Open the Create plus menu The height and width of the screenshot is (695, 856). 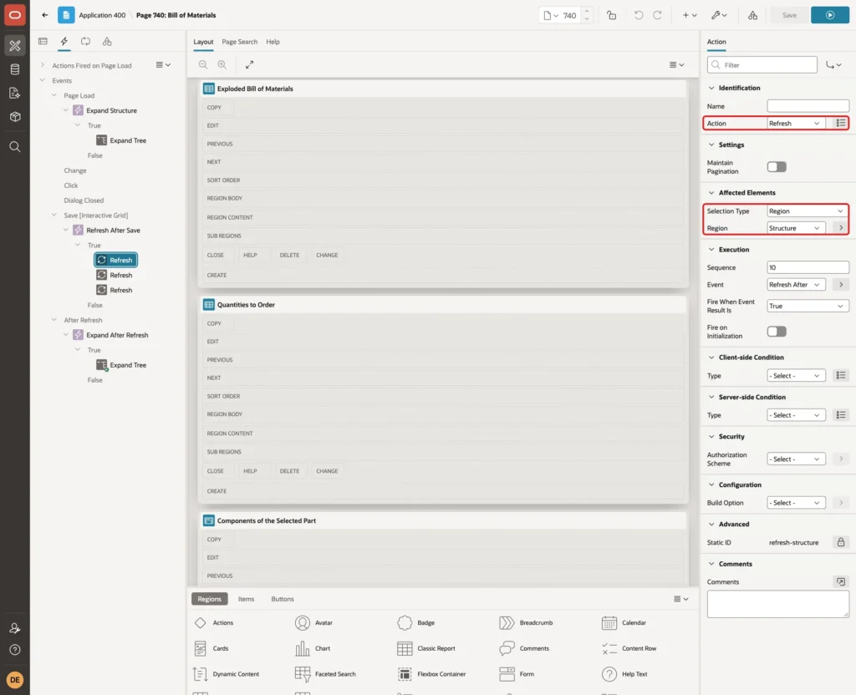(690, 15)
